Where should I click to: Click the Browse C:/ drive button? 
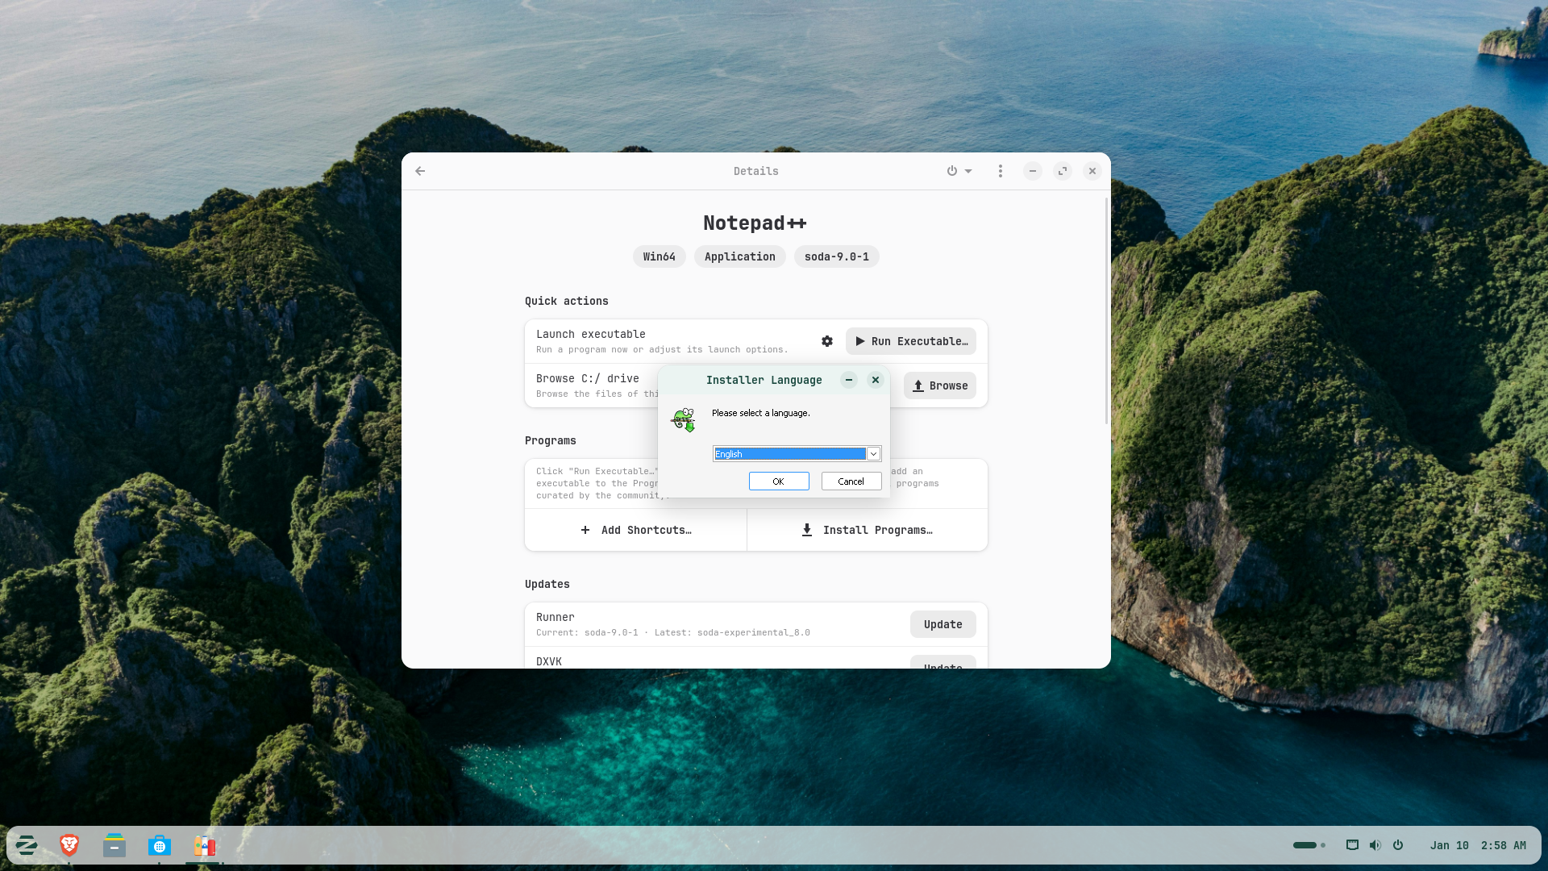click(x=939, y=385)
